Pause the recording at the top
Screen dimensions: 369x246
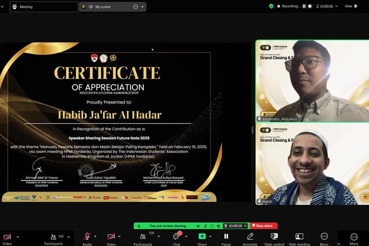(304, 6)
